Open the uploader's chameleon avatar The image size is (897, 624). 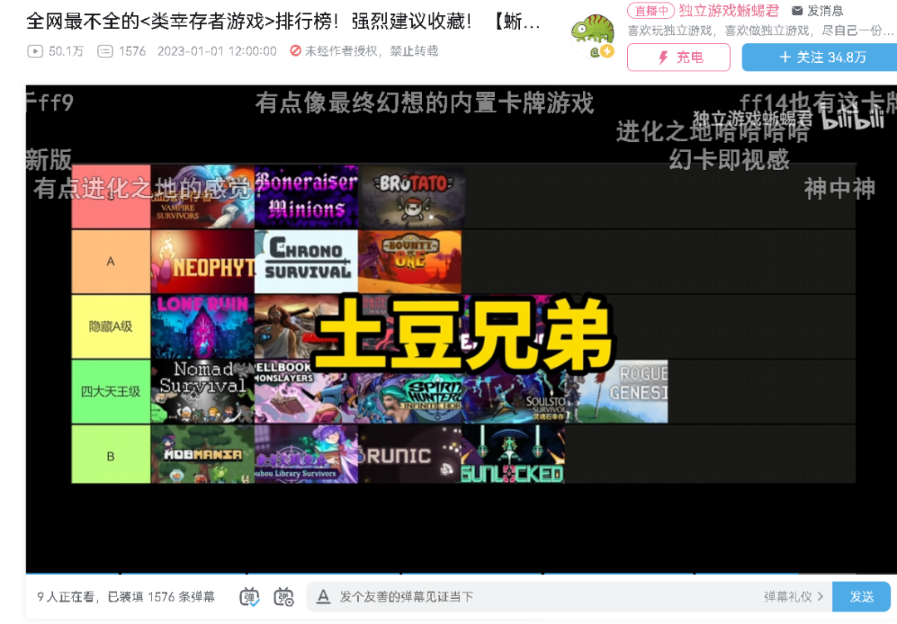[593, 34]
